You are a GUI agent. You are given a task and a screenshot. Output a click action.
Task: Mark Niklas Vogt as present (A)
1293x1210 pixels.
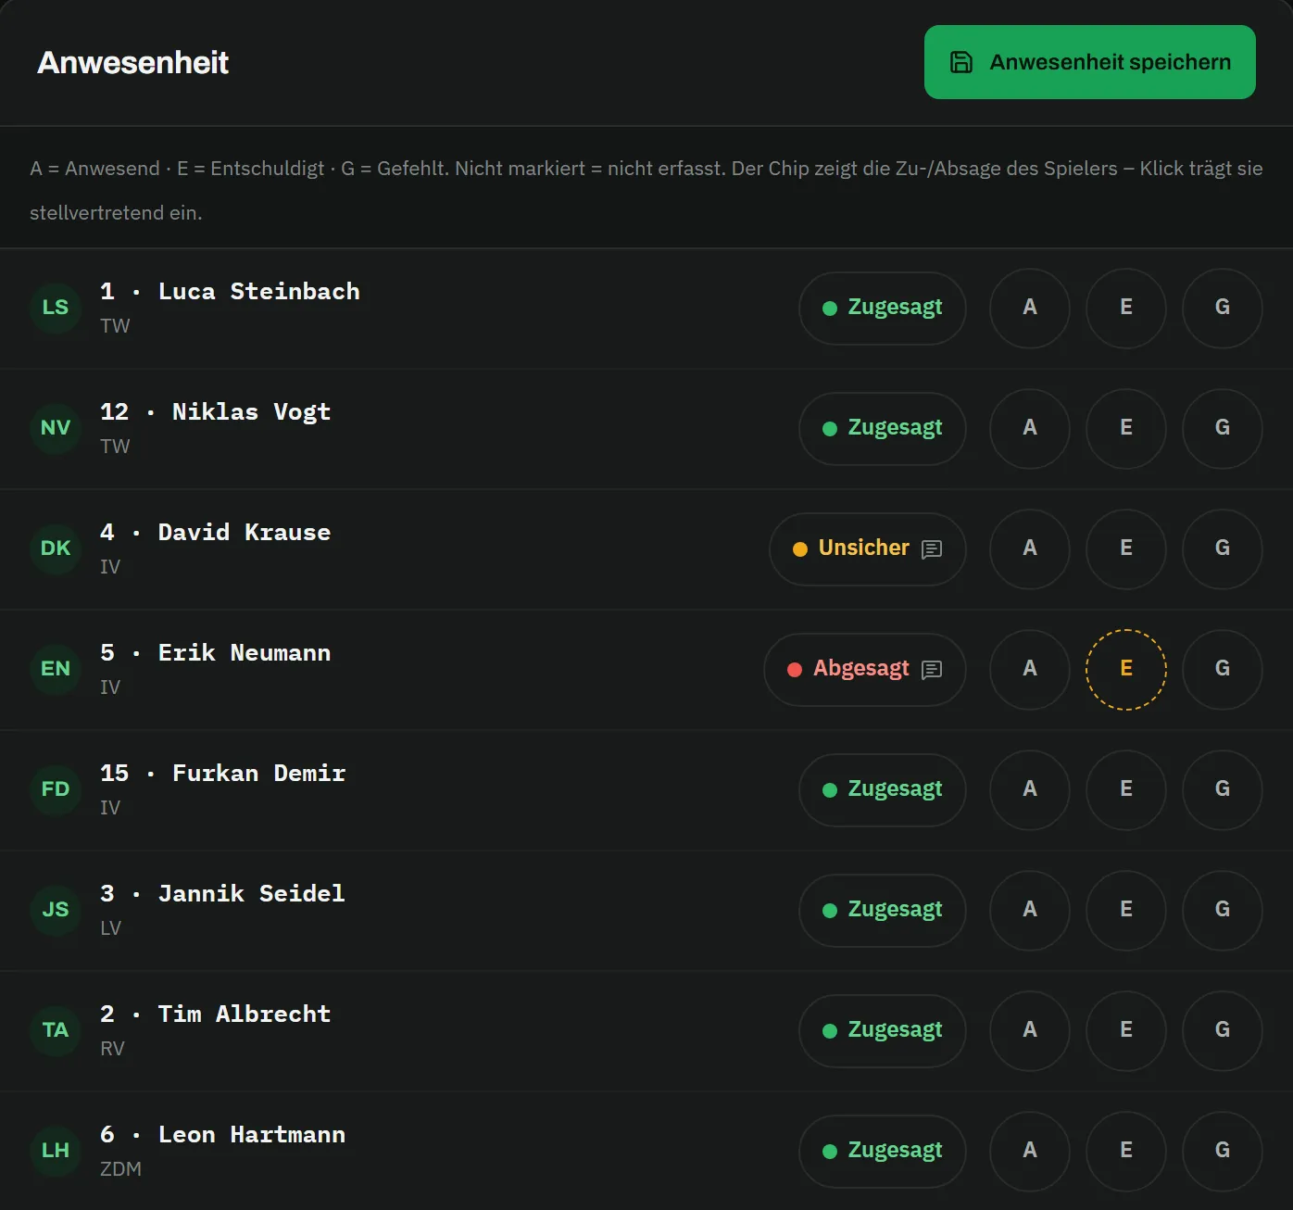point(1030,429)
